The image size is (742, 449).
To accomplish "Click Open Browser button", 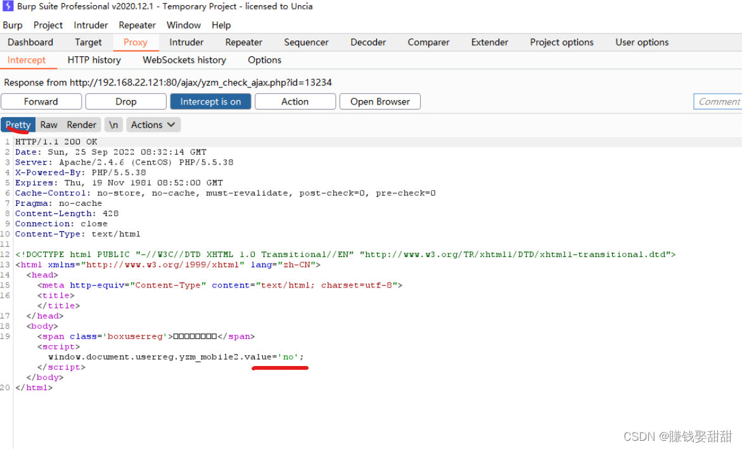I will point(380,102).
